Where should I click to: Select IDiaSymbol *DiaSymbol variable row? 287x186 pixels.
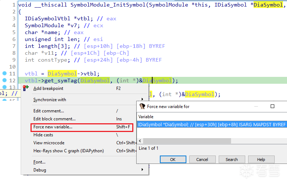click(x=212, y=125)
